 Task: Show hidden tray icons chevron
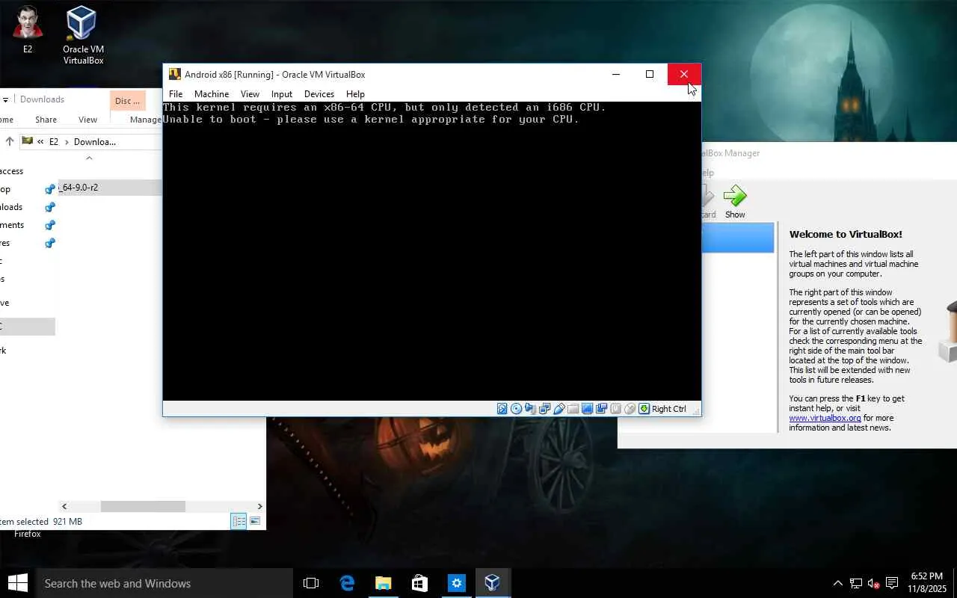click(x=837, y=583)
